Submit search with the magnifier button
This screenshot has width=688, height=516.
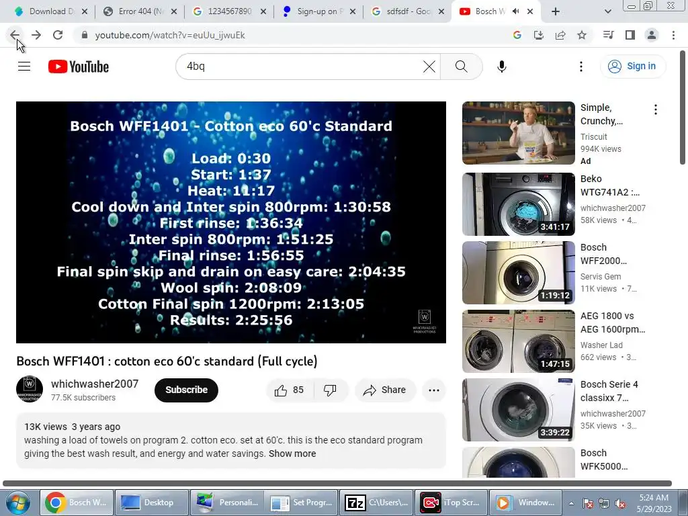pyautogui.click(x=461, y=67)
